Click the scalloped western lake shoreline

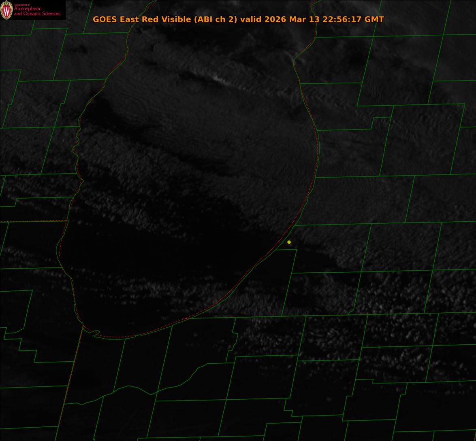[77, 150]
